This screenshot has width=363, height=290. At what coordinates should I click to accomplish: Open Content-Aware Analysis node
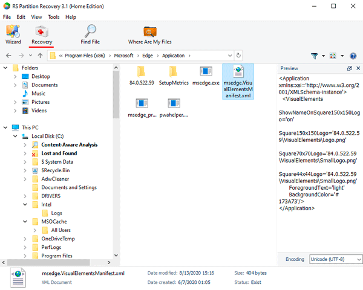point(69,145)
